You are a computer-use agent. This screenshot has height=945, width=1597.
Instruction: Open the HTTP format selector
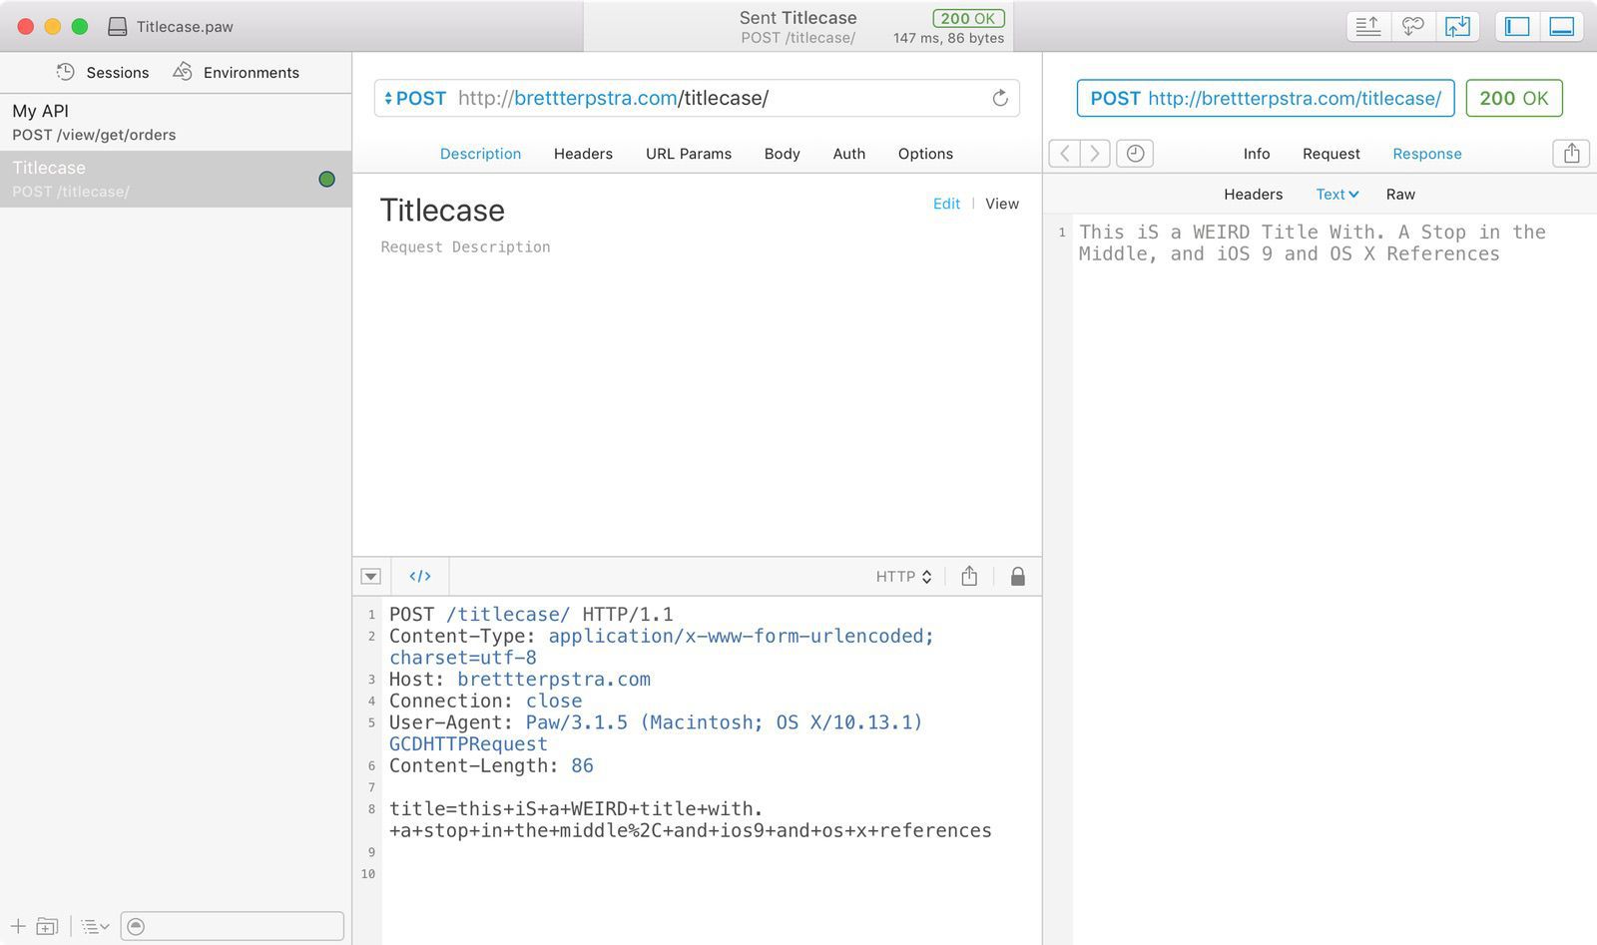tap(903, 576)
